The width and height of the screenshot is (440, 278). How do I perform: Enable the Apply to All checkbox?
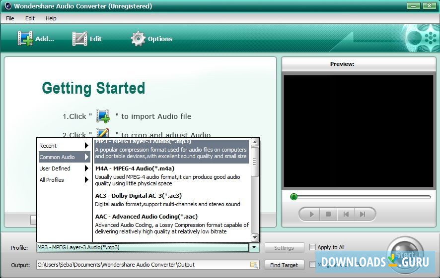tap(312, 247)
